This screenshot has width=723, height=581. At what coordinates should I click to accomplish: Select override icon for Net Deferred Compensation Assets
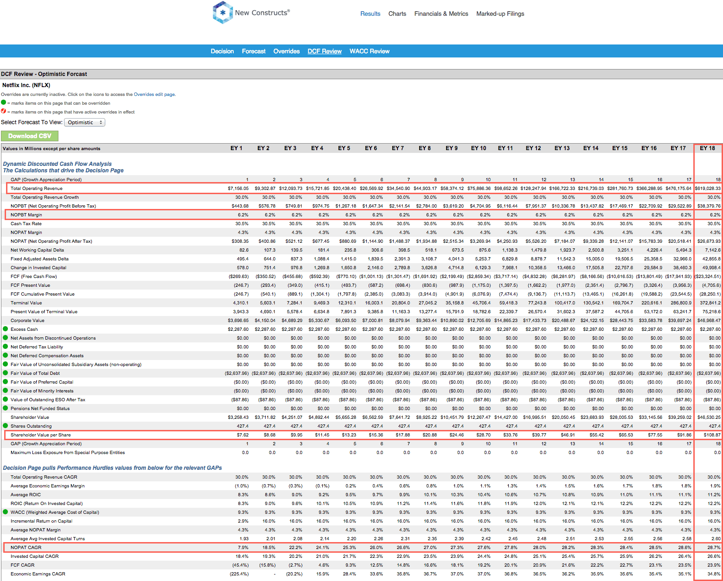pos(6,355)
